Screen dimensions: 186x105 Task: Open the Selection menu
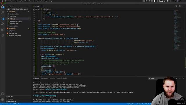click(x=20, y=1)
